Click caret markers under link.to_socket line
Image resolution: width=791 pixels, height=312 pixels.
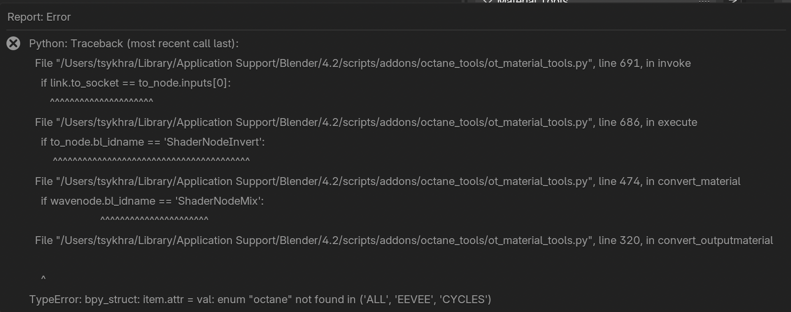(102, 102)
